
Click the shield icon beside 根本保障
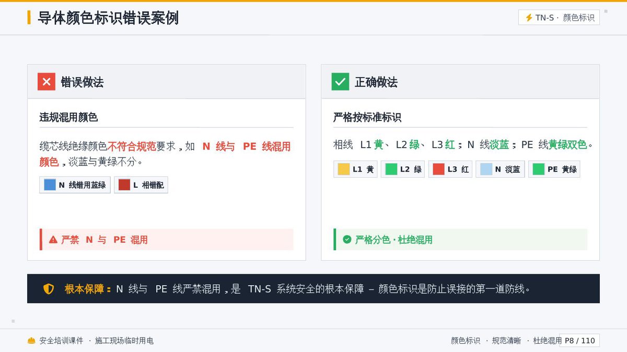coord(49,289)
